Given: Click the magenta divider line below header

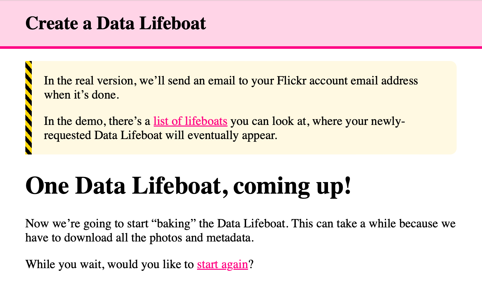Looking at the screenshot, I should point(241,48).
